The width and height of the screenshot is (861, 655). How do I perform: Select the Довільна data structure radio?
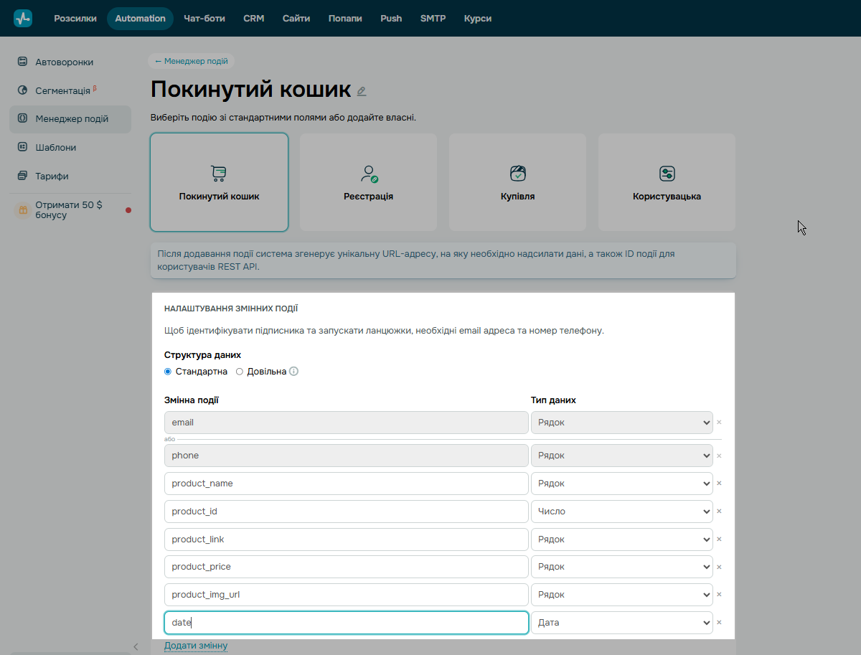click(240, 372)
